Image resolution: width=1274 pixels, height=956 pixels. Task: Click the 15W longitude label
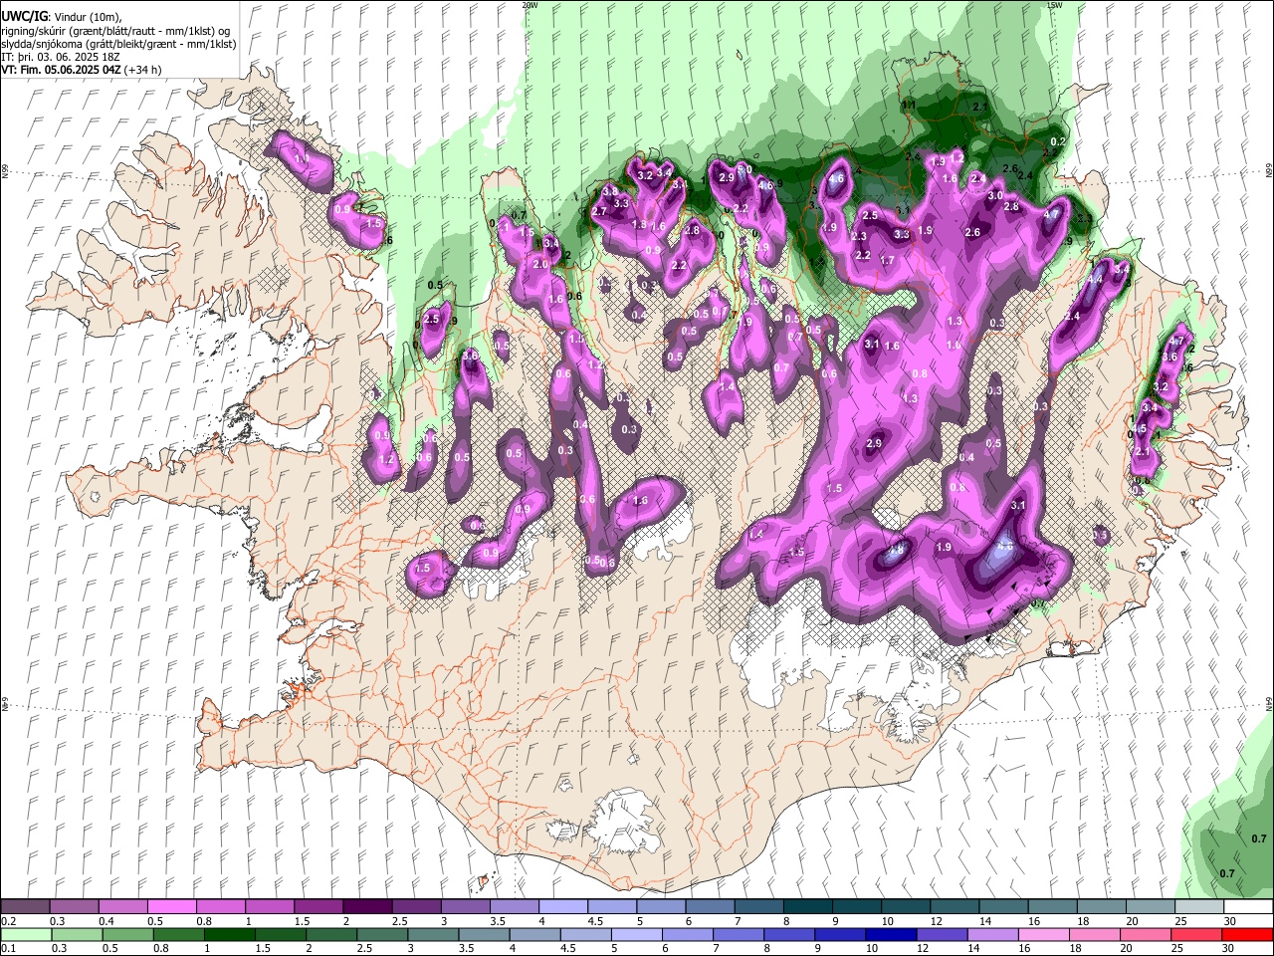(1054, 5)
